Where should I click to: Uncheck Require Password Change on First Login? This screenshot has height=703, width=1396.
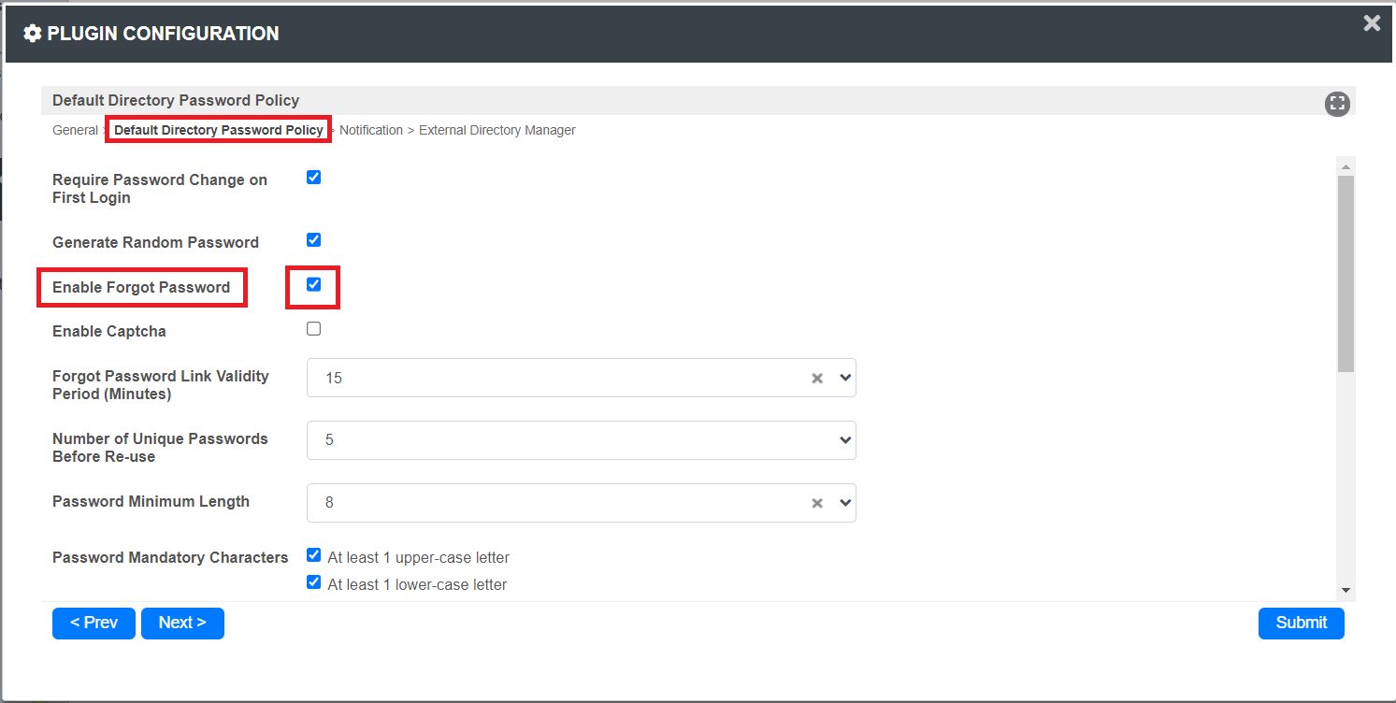(x=314, y=178)
